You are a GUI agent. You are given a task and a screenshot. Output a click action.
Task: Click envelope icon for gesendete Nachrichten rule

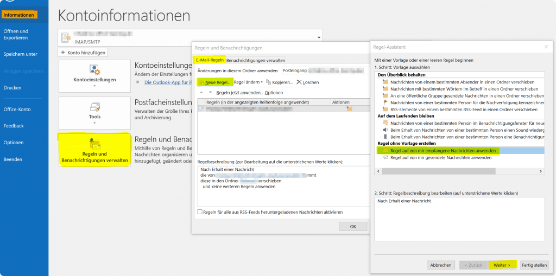[x=386, y=157]
